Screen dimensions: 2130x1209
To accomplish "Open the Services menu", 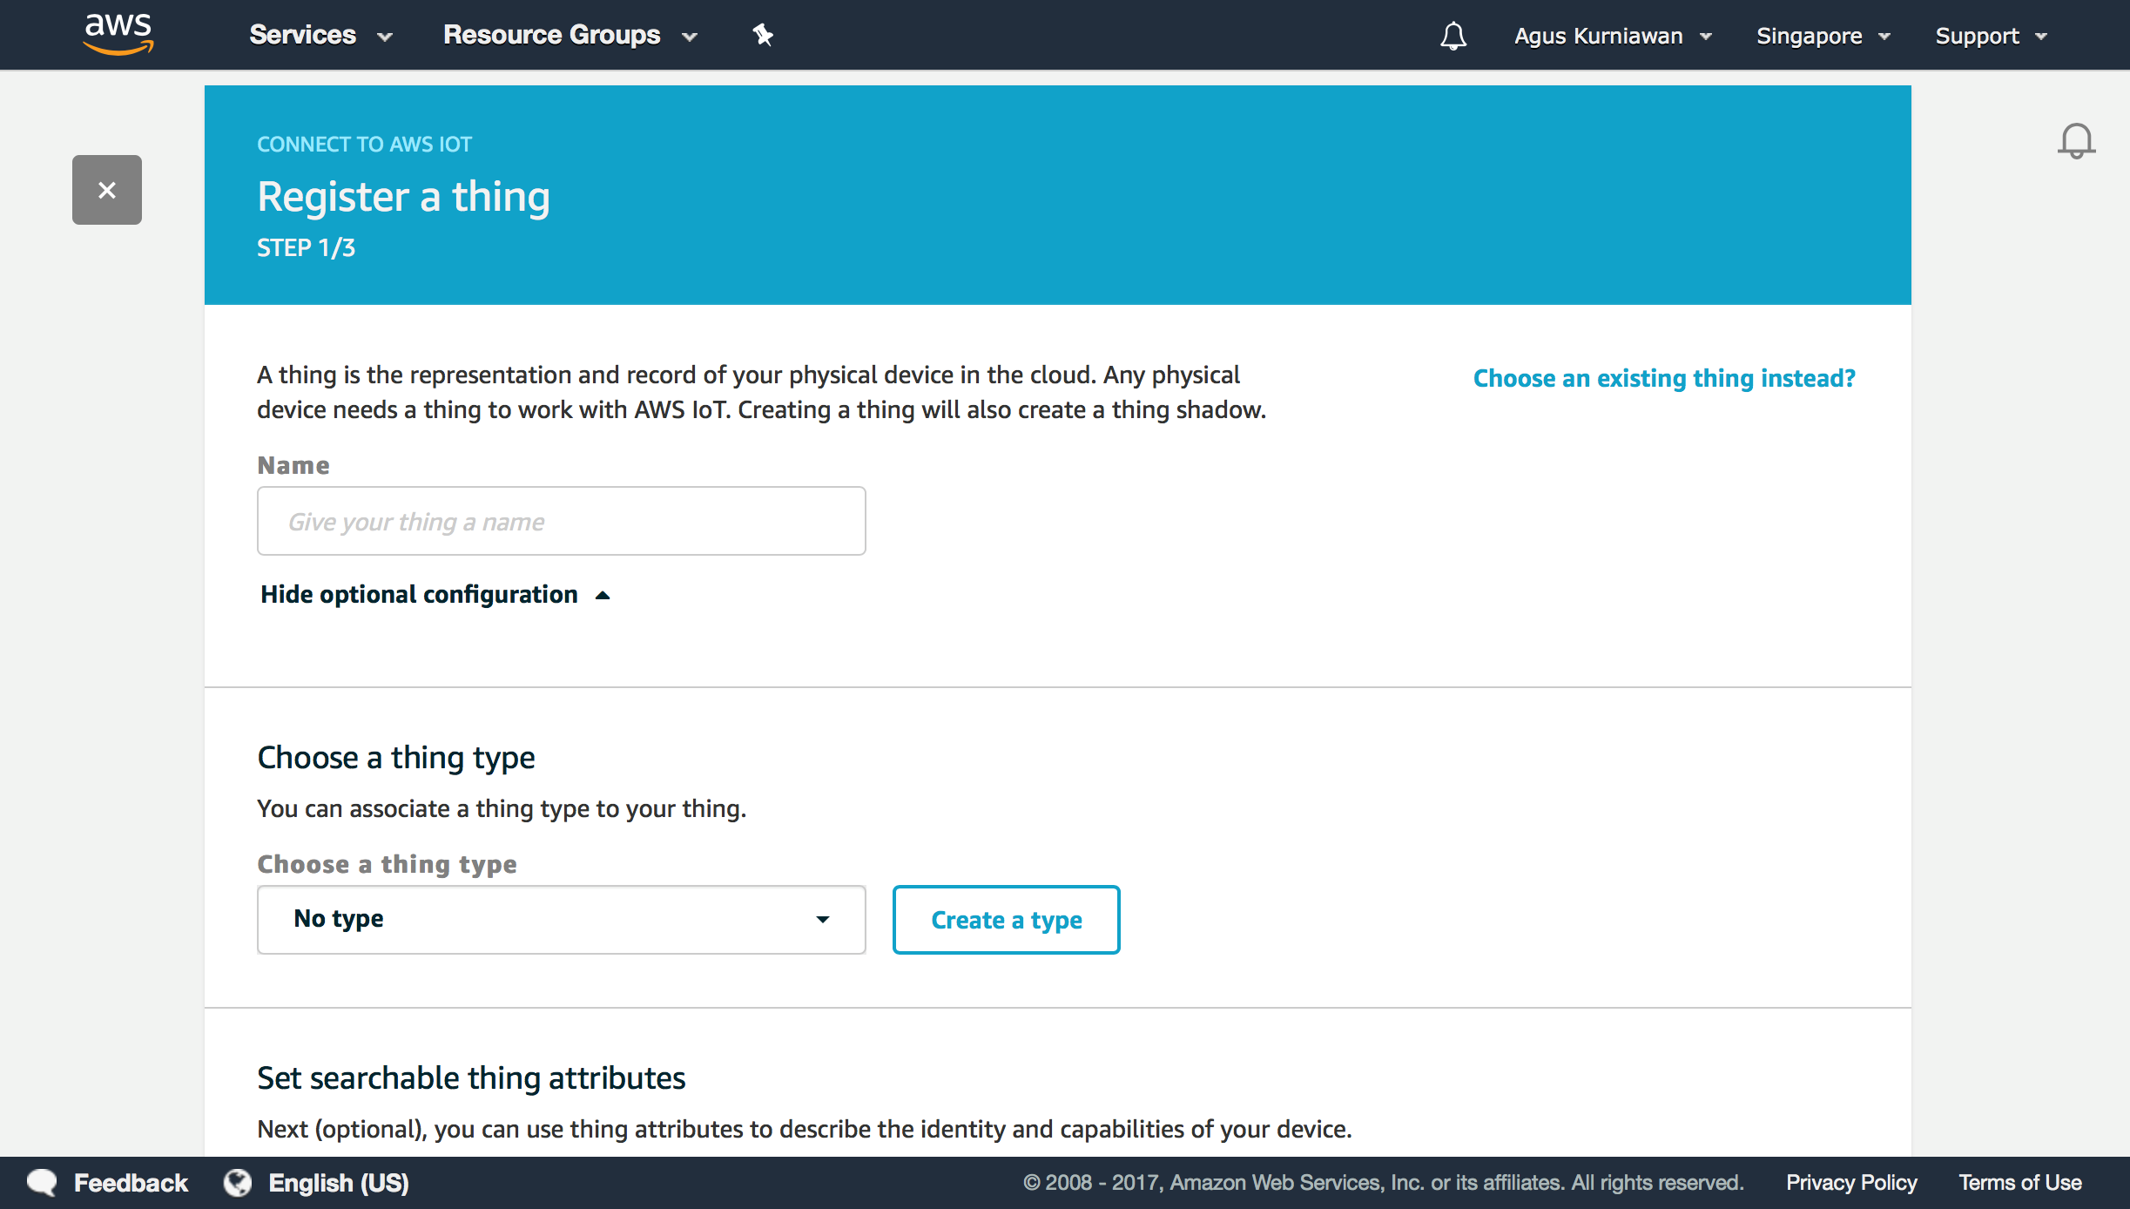I will (320, 35).
